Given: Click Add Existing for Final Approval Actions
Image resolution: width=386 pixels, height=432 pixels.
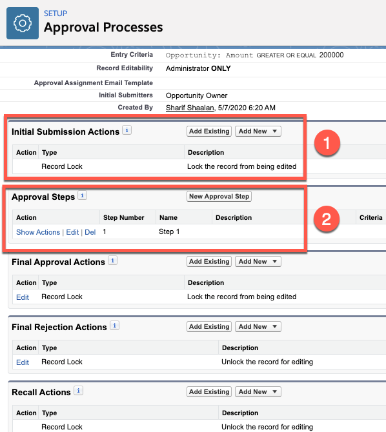Looking at the screenshot, I should click(x=209, y=262).
